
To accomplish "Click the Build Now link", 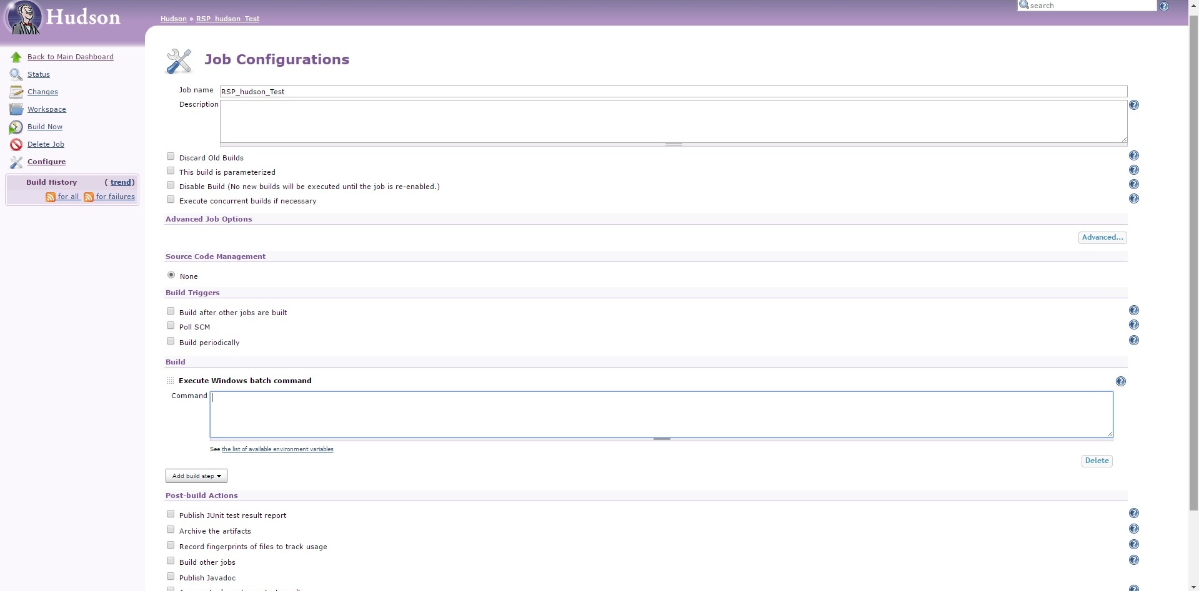I will [x=45, y=127].
